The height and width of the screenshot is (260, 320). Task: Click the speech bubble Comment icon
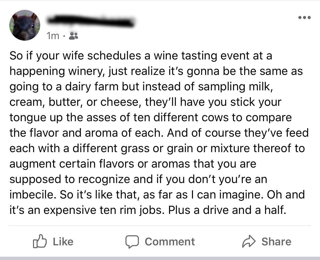click(132, 241)
